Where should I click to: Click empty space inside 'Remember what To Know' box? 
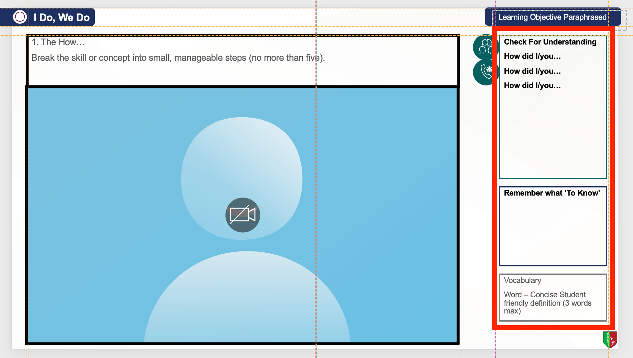point(552,234)
